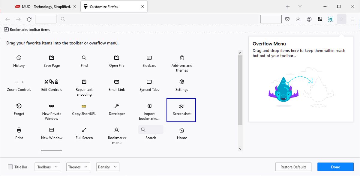Click the Email Link envelope icon
The width and height of the screenshot is (360, 176).
(x=117, y=82)
